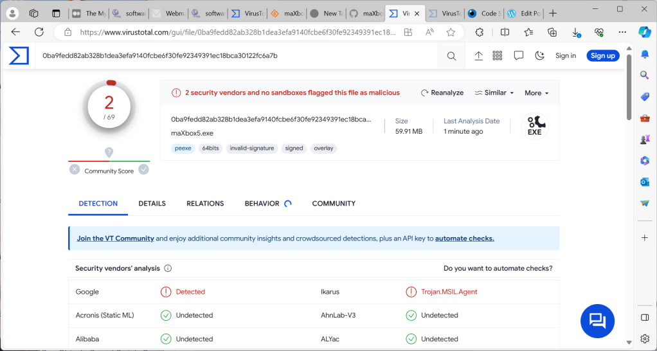Switch to the DETAILS tab
657x351 pixels.
click(152, 203)
